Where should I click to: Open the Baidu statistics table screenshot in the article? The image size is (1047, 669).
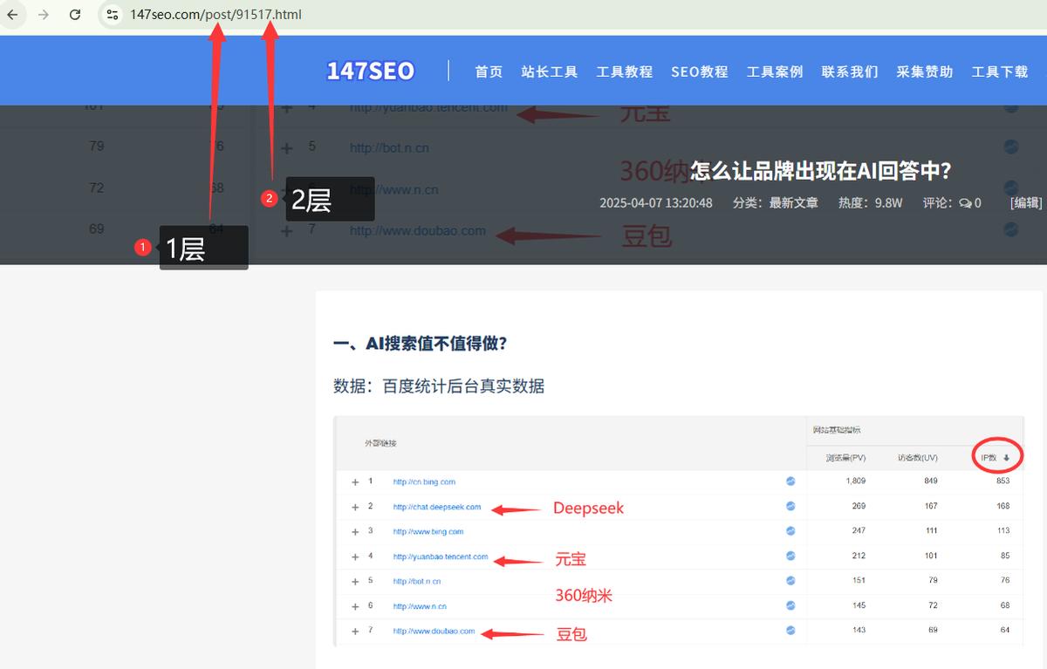tap(679, 531)
